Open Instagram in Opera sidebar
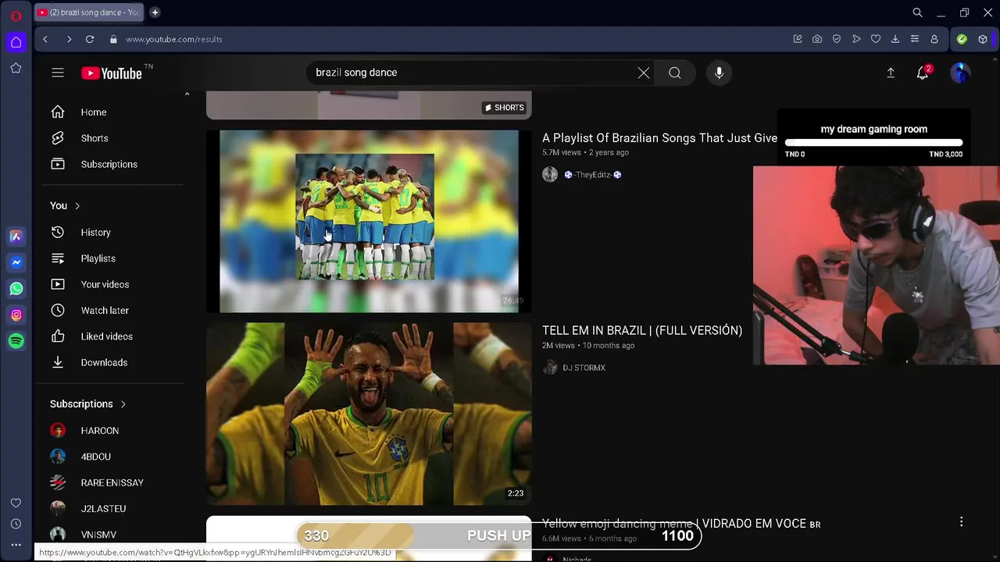This screenshot has width=1000, height=562. point(16,315)
